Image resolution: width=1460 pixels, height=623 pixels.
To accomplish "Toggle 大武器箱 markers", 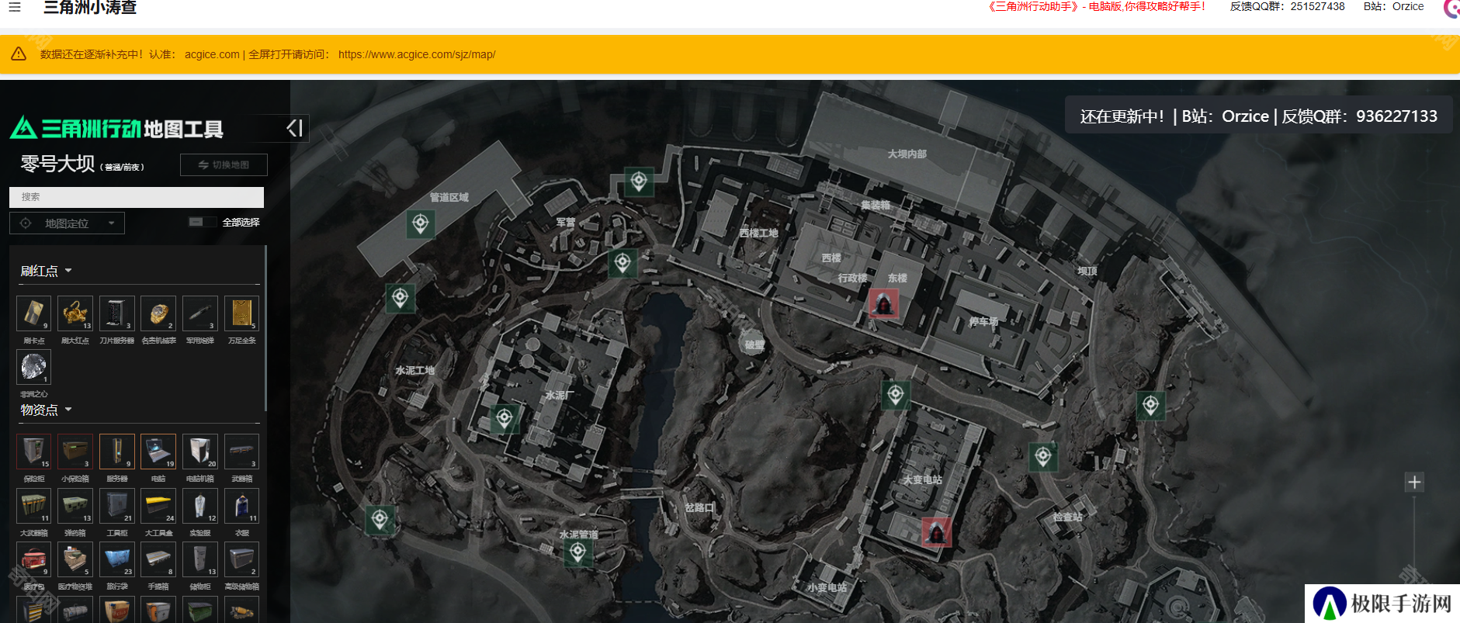I will click(x=34, y=506).
